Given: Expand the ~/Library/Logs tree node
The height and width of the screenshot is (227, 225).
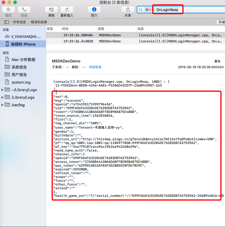Looking at the screenshot, I should pyautogui.click(x=2, y=90).
